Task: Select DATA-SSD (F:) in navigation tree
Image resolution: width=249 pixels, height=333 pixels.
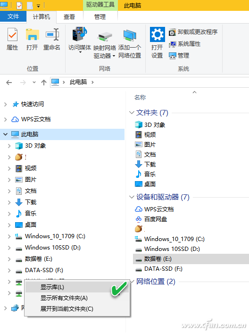Action: pos(44,270)
